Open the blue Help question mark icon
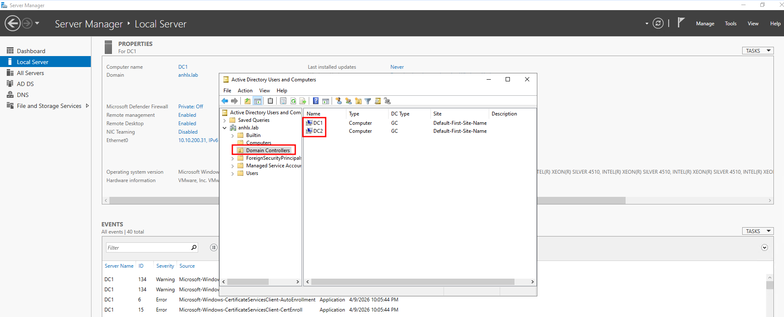This screenshot has width=784, height=317. (x=316, y=101)
